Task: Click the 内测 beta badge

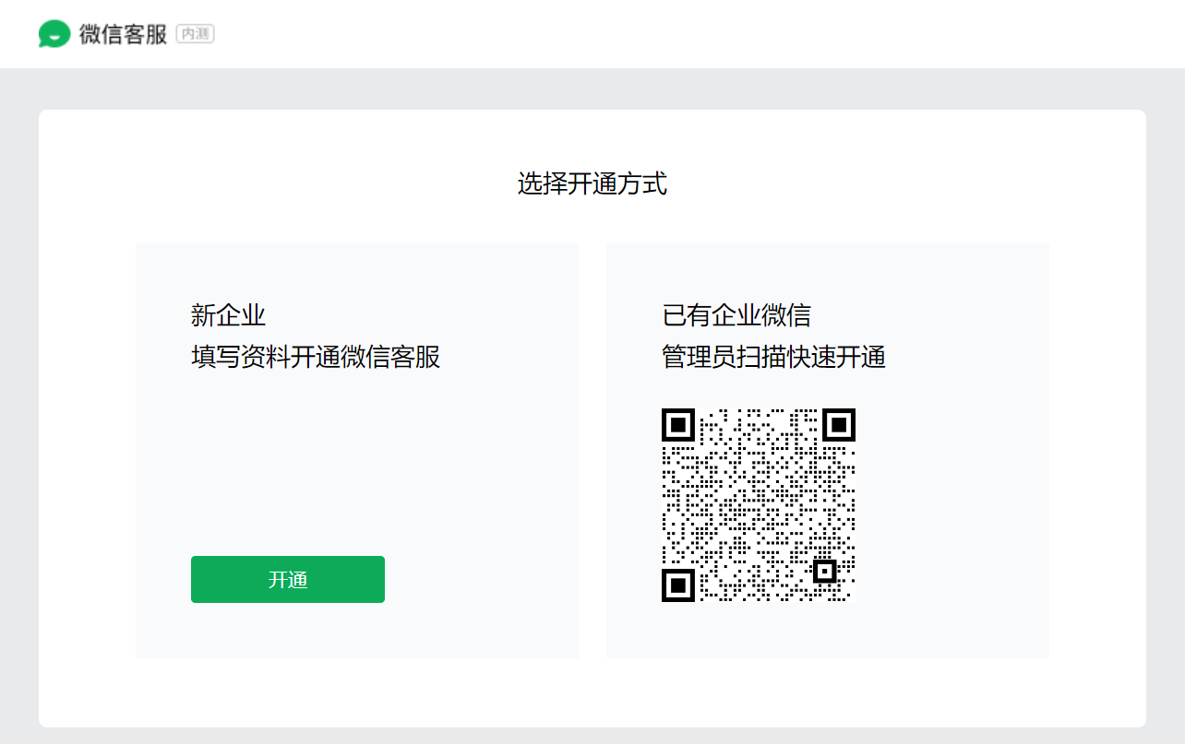Action: (x=195, y=34)
